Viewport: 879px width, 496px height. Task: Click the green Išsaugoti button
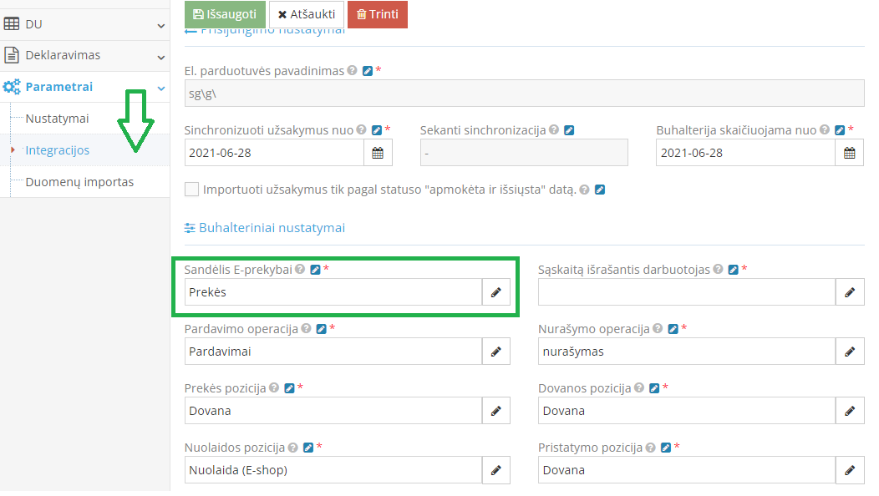[x=224, y=14]
